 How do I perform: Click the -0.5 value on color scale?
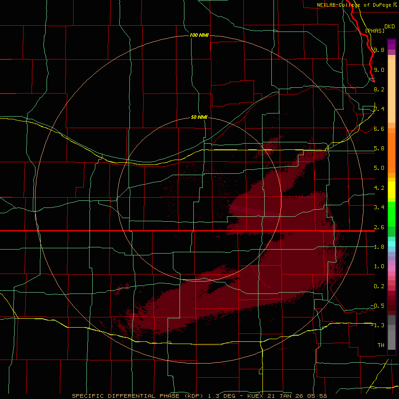[377, 306]
